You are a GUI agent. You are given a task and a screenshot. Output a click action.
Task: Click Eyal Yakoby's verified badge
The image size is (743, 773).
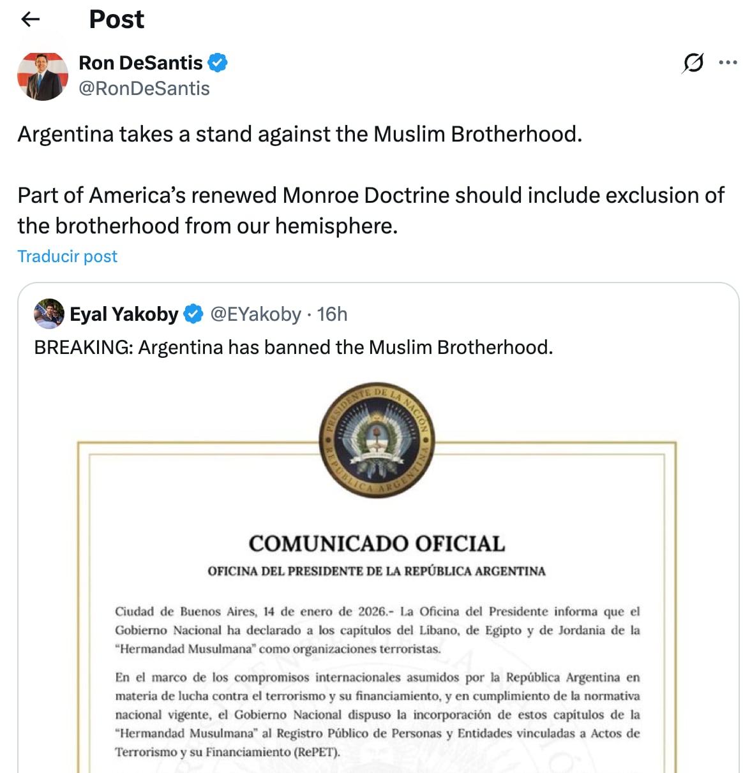coord(193,314)
